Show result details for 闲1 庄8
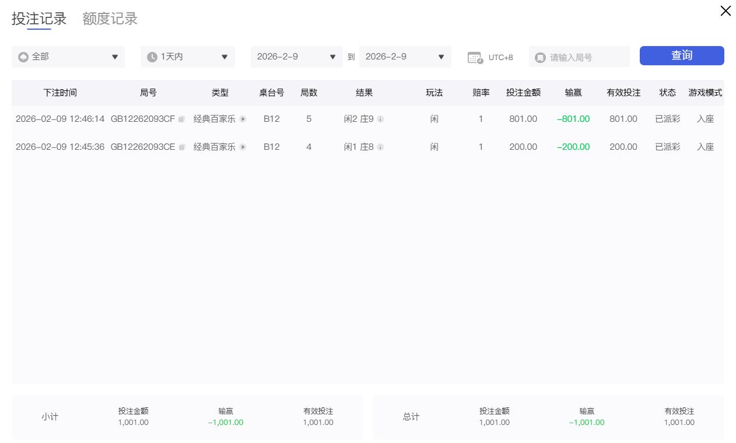 pyautogui.click(x=380, y=147)
